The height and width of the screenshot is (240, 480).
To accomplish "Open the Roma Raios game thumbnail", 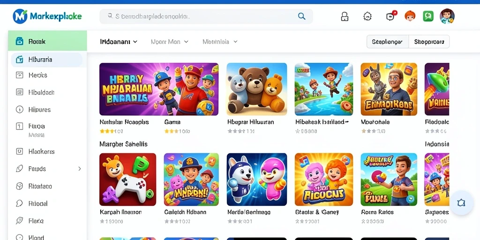I will coord(389,180).
